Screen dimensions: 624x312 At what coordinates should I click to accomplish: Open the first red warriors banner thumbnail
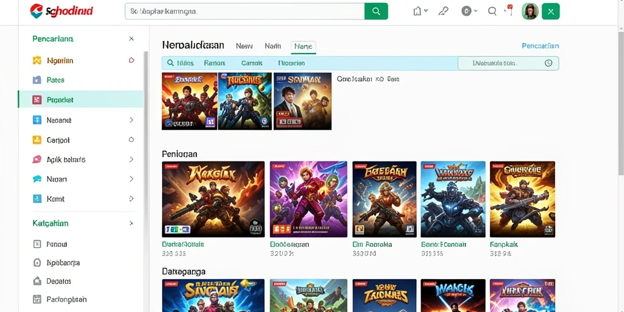click(190, 101)
